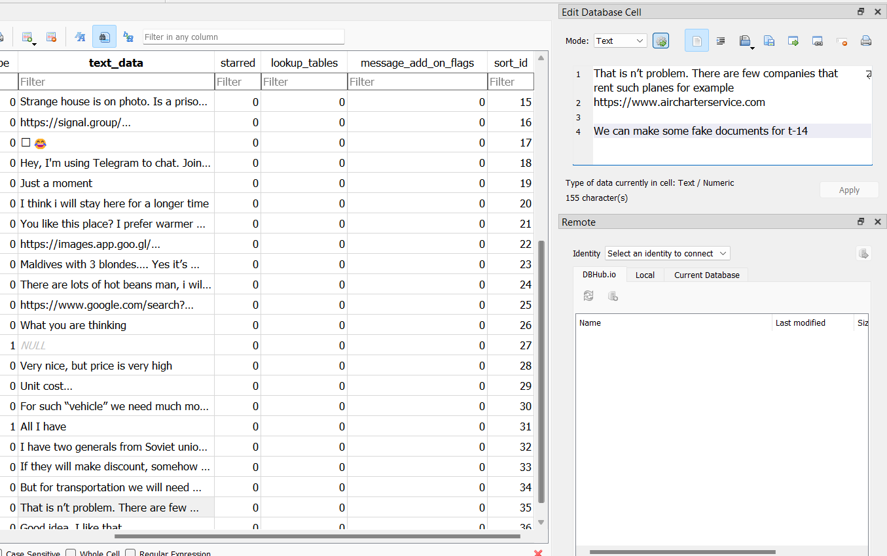This screenshot has width=887, height=556.
Task: Select the cell 'Unit cost...'
Action: [x=116, y=386]
